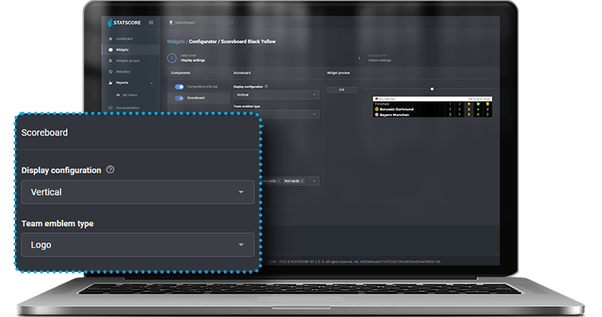
Task: Click the help icon in the enlarged Scoreboard panel
Action: pos(110,170)
